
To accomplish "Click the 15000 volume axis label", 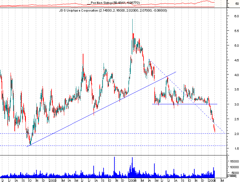I will [x=234, y=161].
